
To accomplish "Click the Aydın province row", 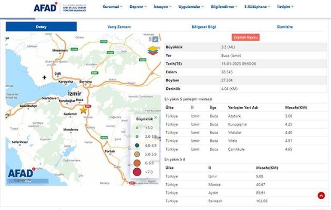I will click(x=246, y=193).
